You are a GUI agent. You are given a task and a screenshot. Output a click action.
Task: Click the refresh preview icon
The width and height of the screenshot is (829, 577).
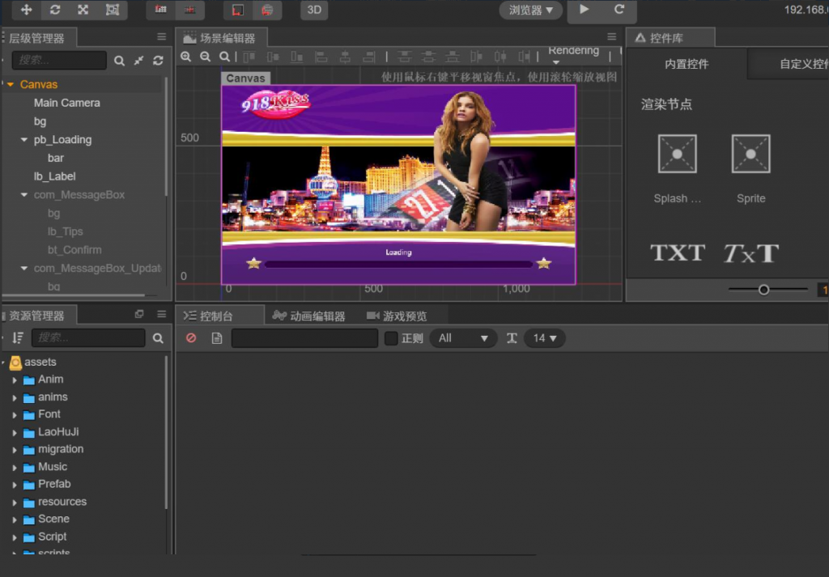[619, 10]
